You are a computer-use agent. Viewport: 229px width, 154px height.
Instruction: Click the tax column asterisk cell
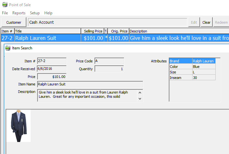click(106, 38)
